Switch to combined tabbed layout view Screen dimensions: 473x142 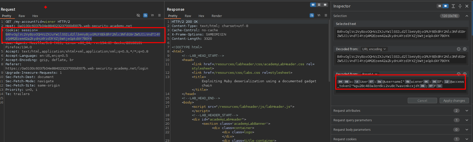pos(325,5)
